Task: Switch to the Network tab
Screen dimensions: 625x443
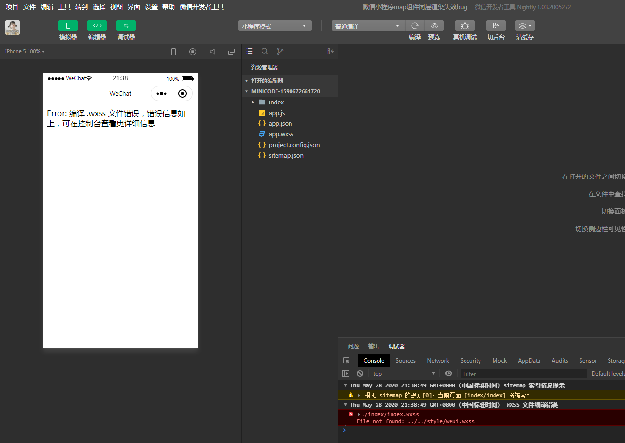Action: pyautogui.click(x=438, y=361)
